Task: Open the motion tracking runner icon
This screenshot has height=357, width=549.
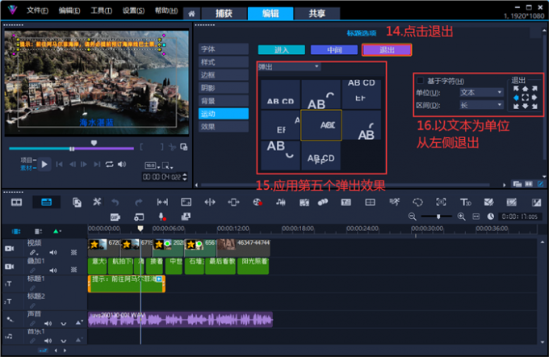Action: coord(394,202)
